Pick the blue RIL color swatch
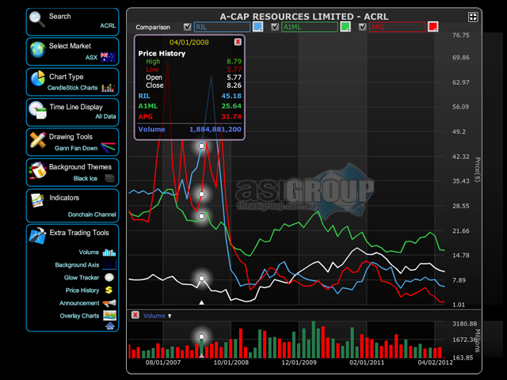 pos(257,26)
